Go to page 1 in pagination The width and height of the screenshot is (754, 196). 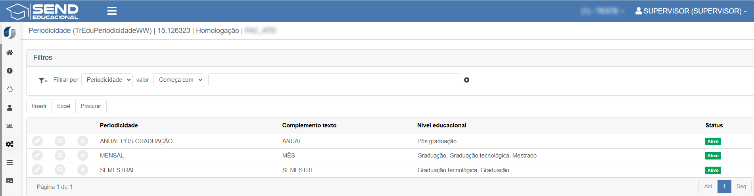[x=724, y=186]
